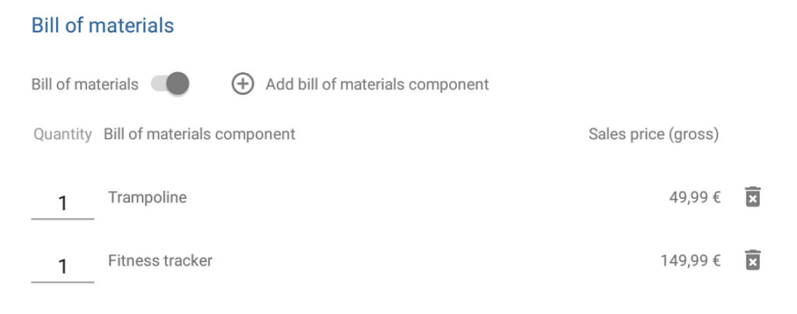Image resolution: width=797 pixels, height=314 pixels.
Task: Focus the Fitness tracker quantity field
Action: click(62, 267)
